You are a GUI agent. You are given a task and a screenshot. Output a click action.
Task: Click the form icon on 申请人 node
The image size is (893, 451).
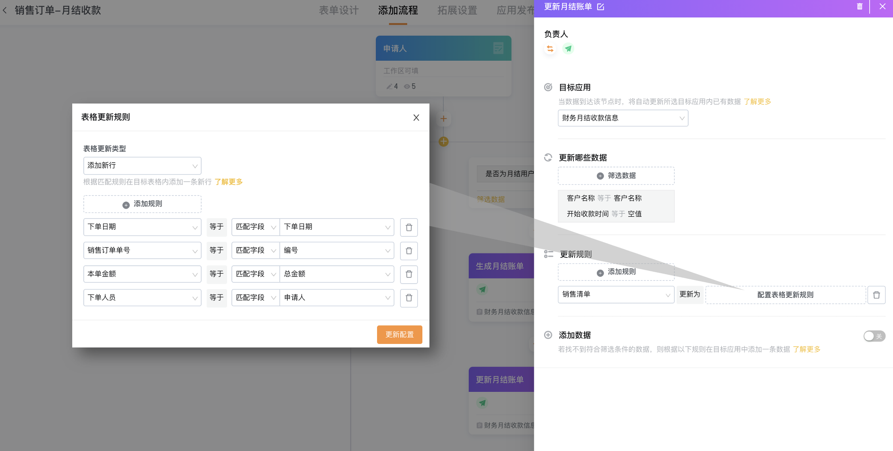tap(498, 48)
